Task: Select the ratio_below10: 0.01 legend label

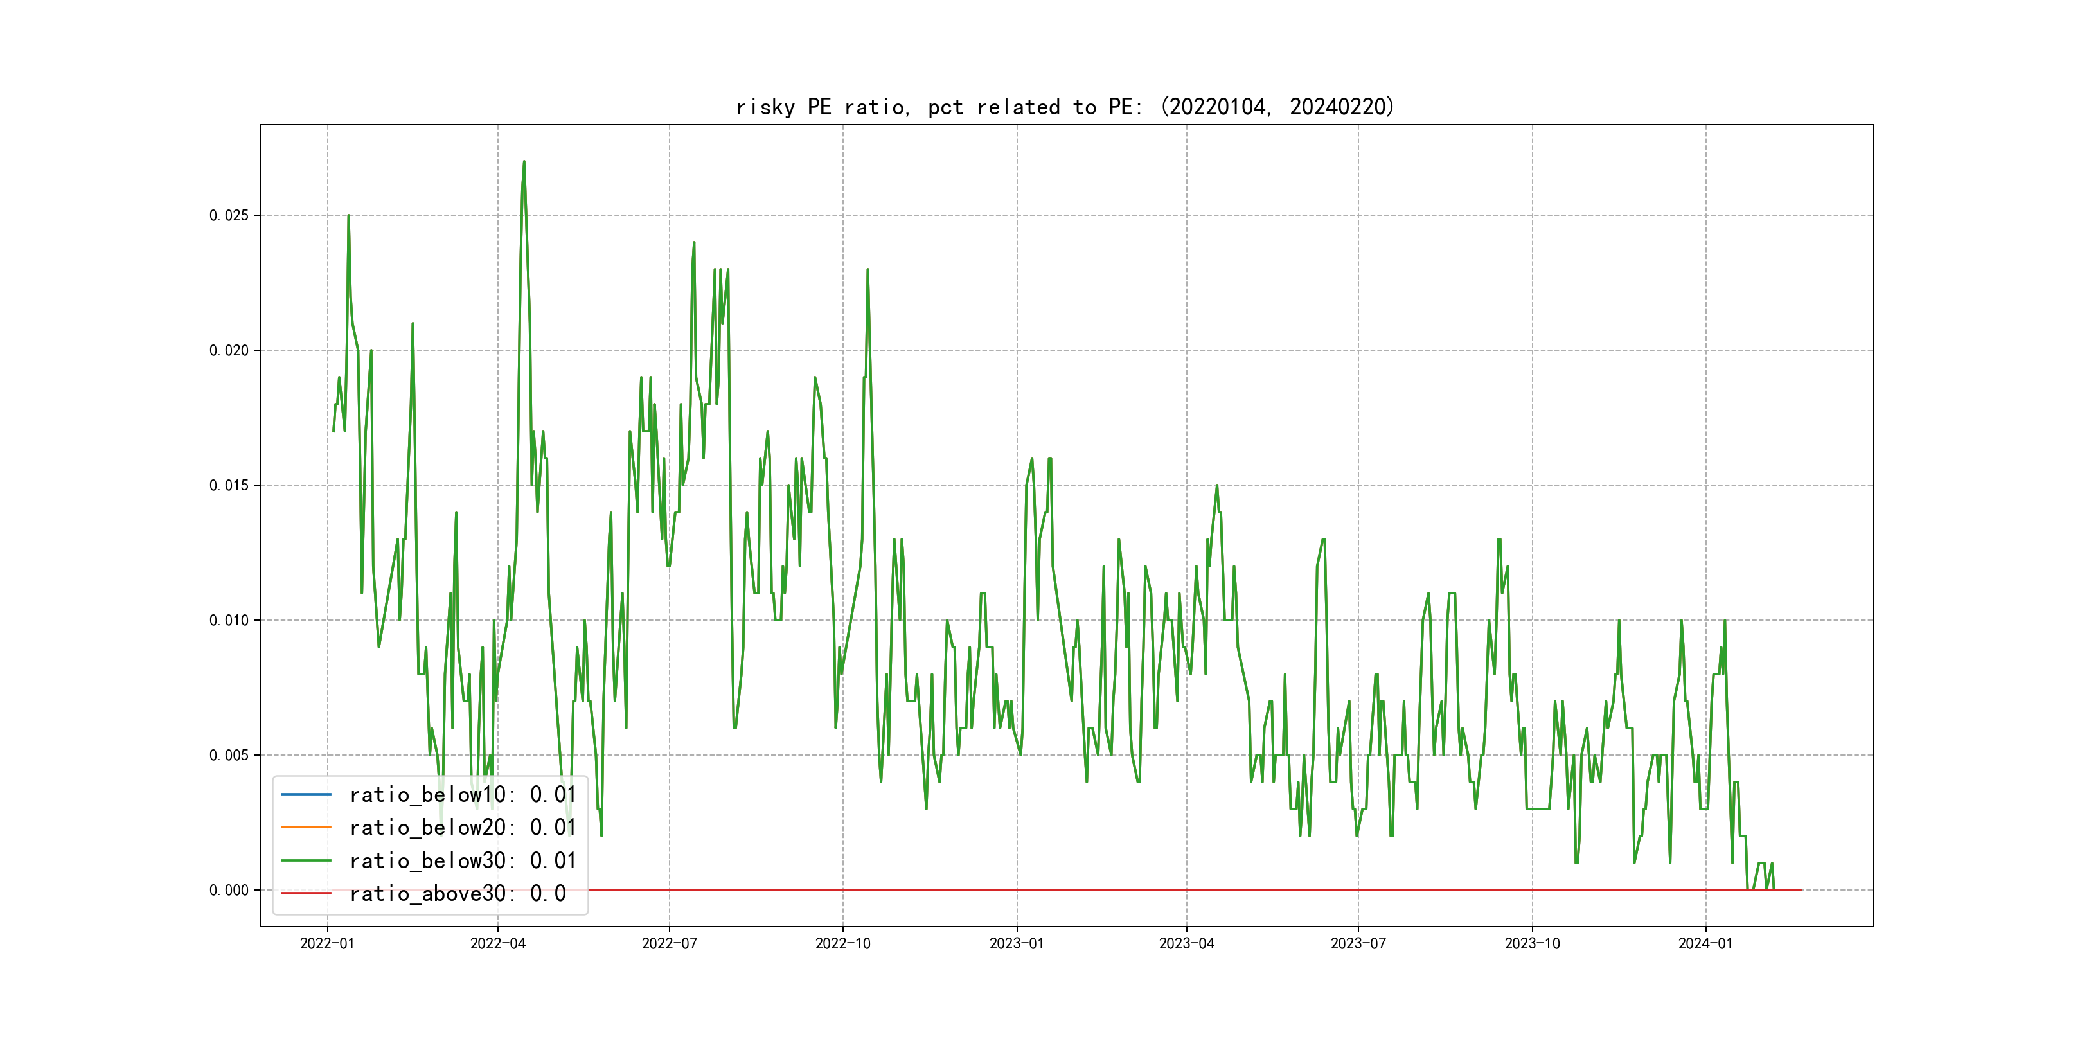Action: point(462,794)
